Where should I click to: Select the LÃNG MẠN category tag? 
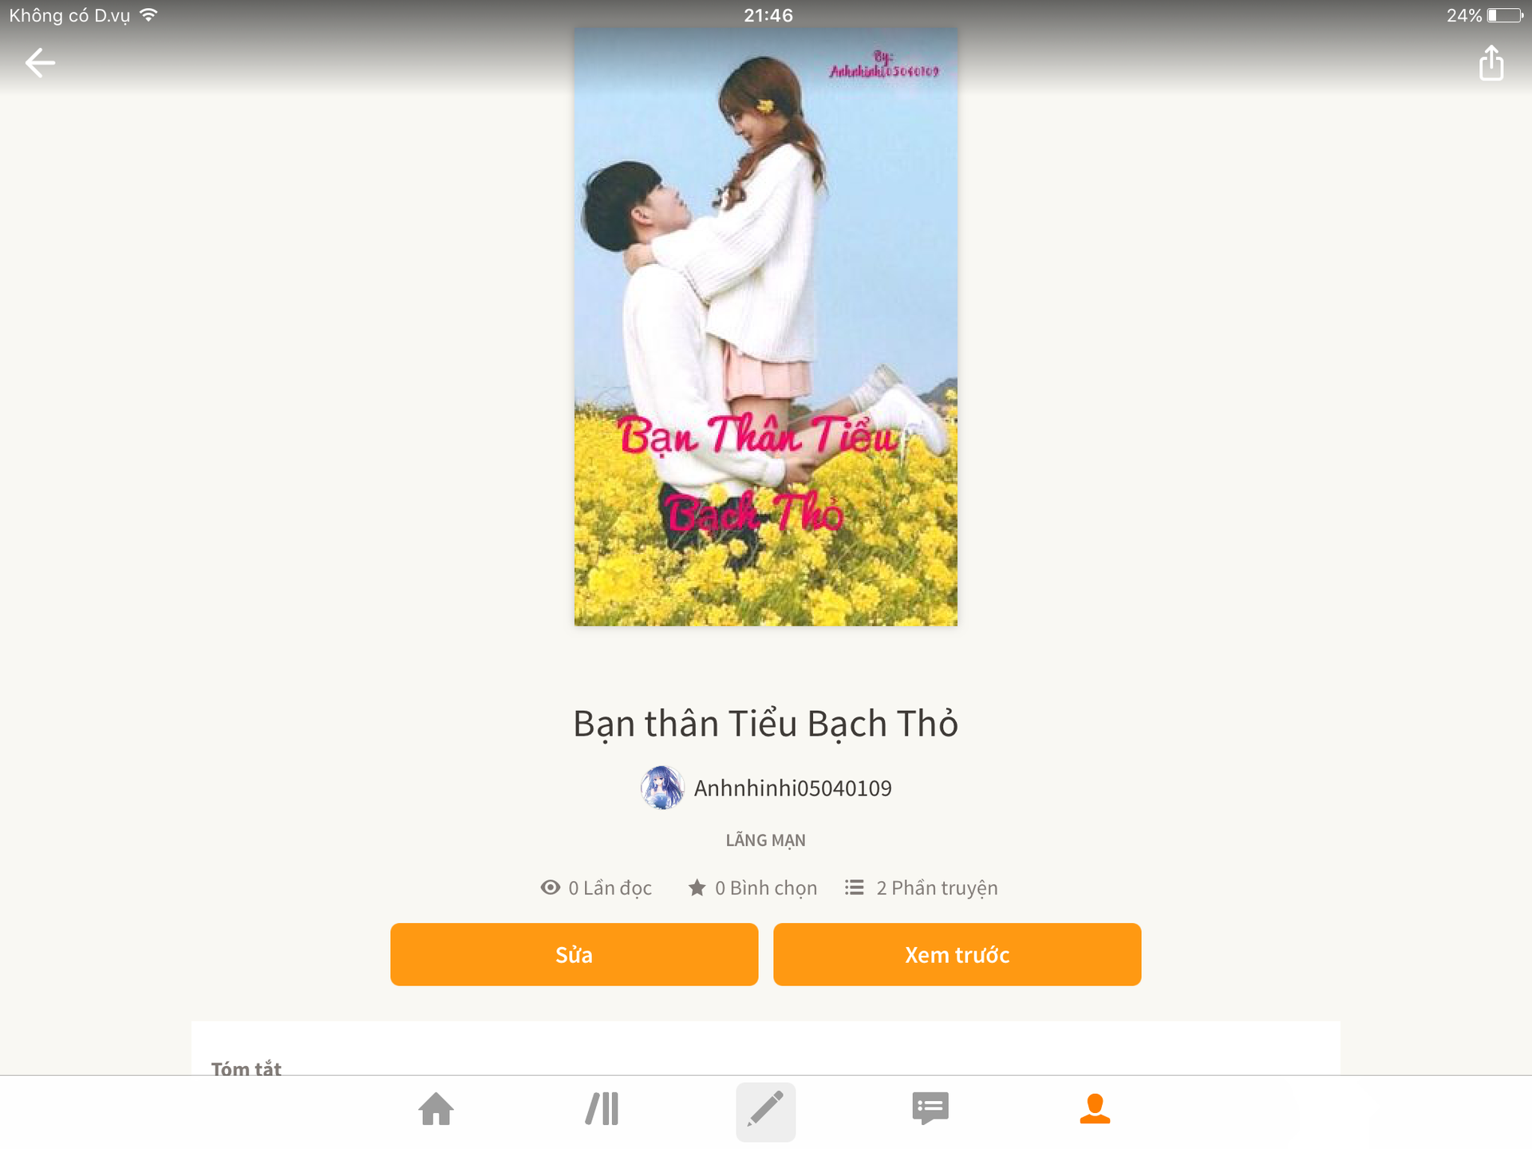[765, 840]
